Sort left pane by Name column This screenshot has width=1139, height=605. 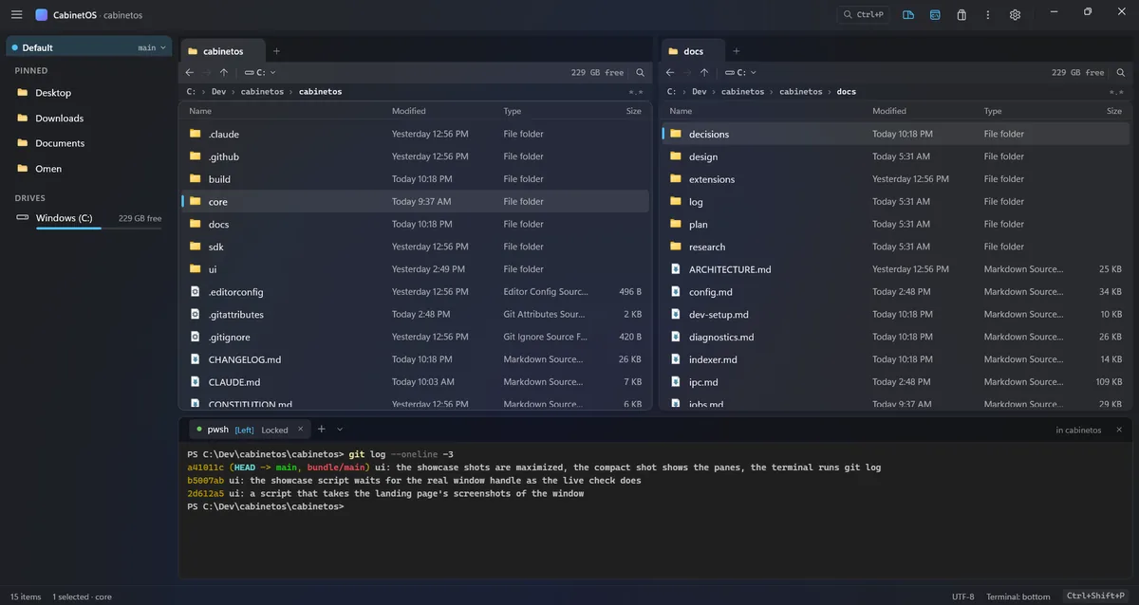[x=199, y=111]
